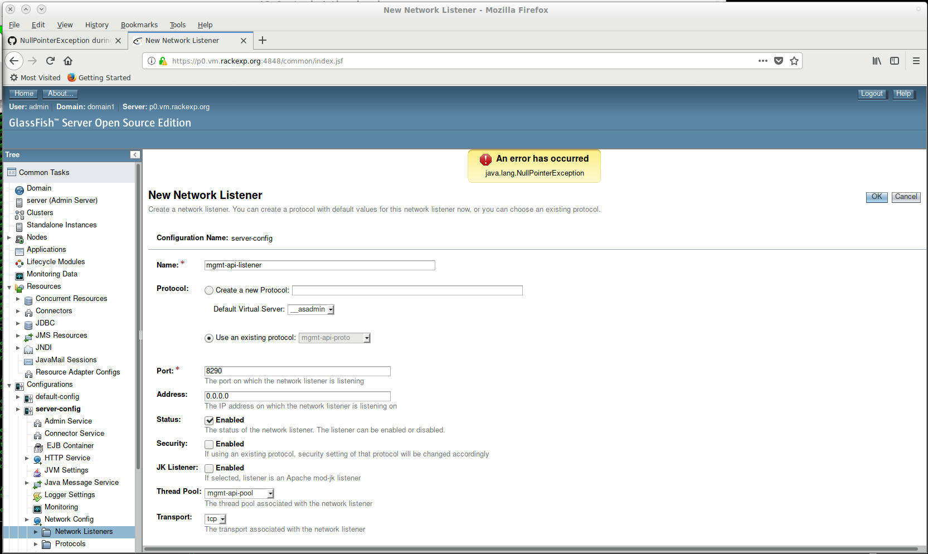Select Use an existing protocol radio

[209, 338]
